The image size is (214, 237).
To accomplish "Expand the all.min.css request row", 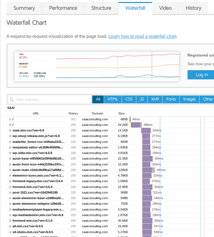I will 10,226.
